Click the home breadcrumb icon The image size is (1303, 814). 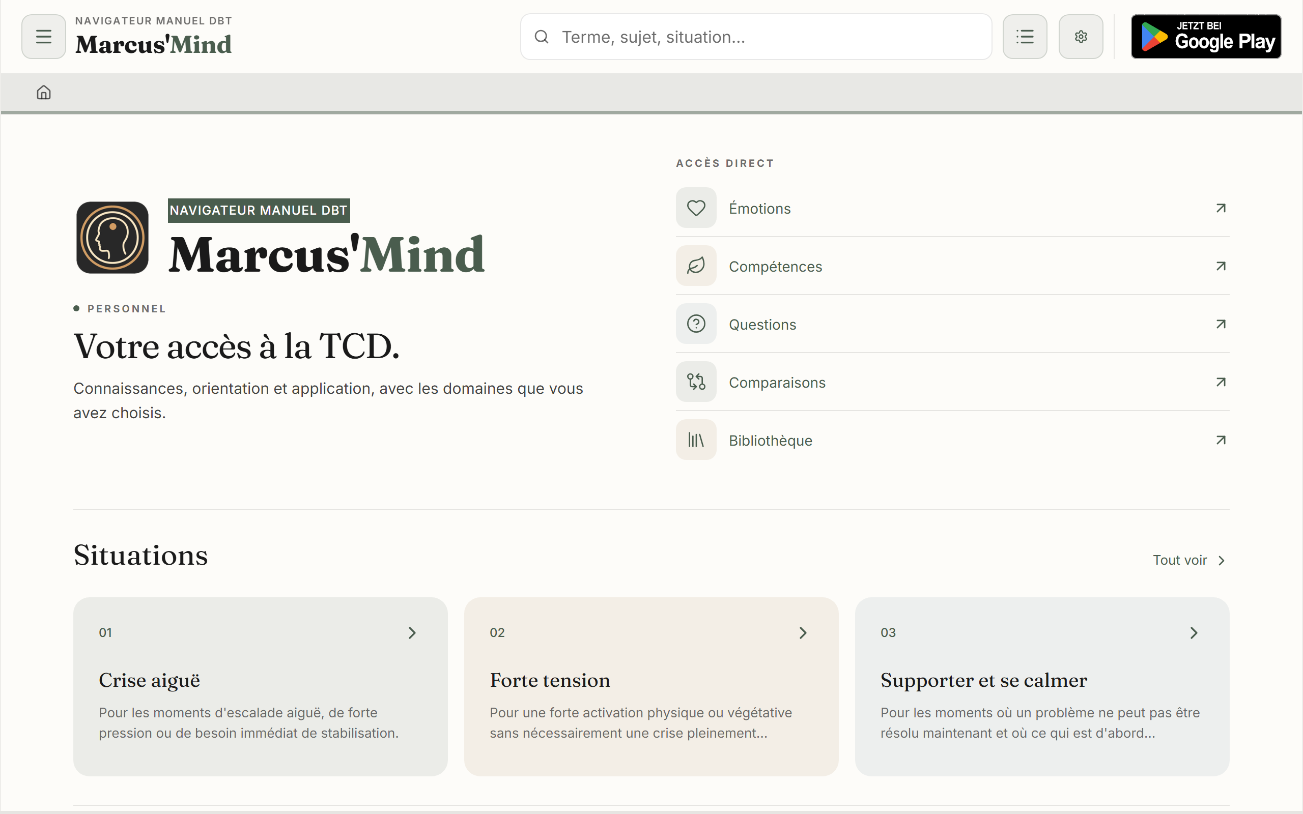[x=44, y=93]
